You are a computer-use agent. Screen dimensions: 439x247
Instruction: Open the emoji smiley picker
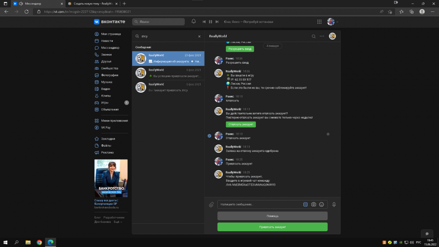tap(321, 204)
